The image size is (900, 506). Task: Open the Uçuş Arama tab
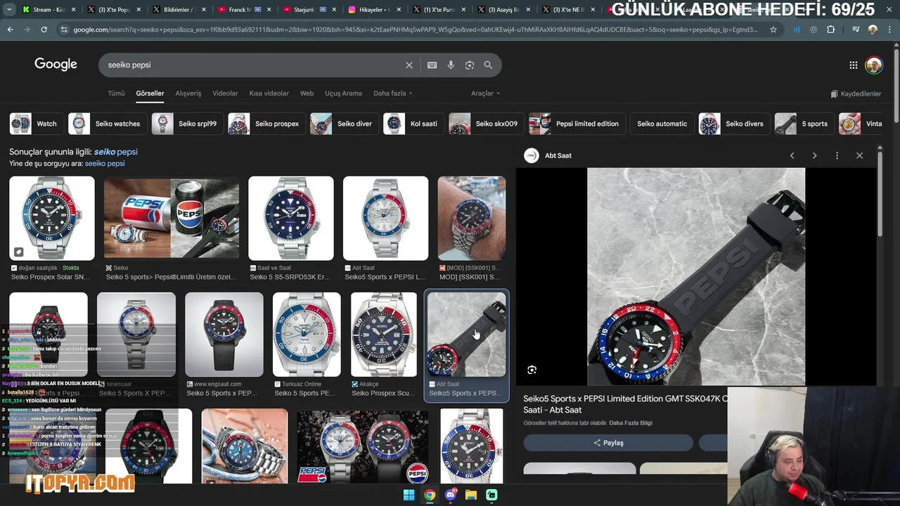pos(343,93)
